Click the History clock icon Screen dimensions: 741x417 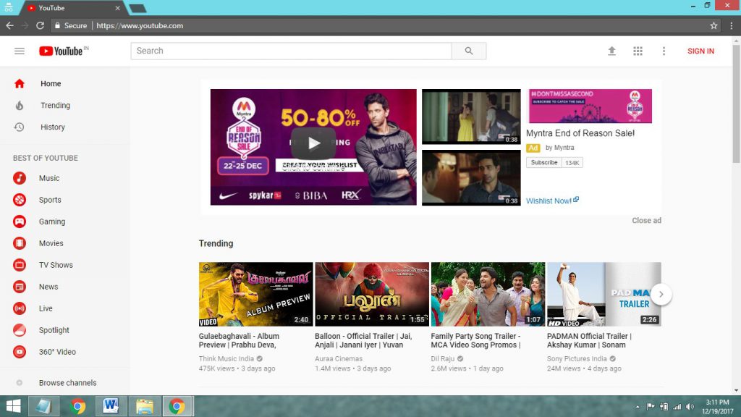point(20,127)
